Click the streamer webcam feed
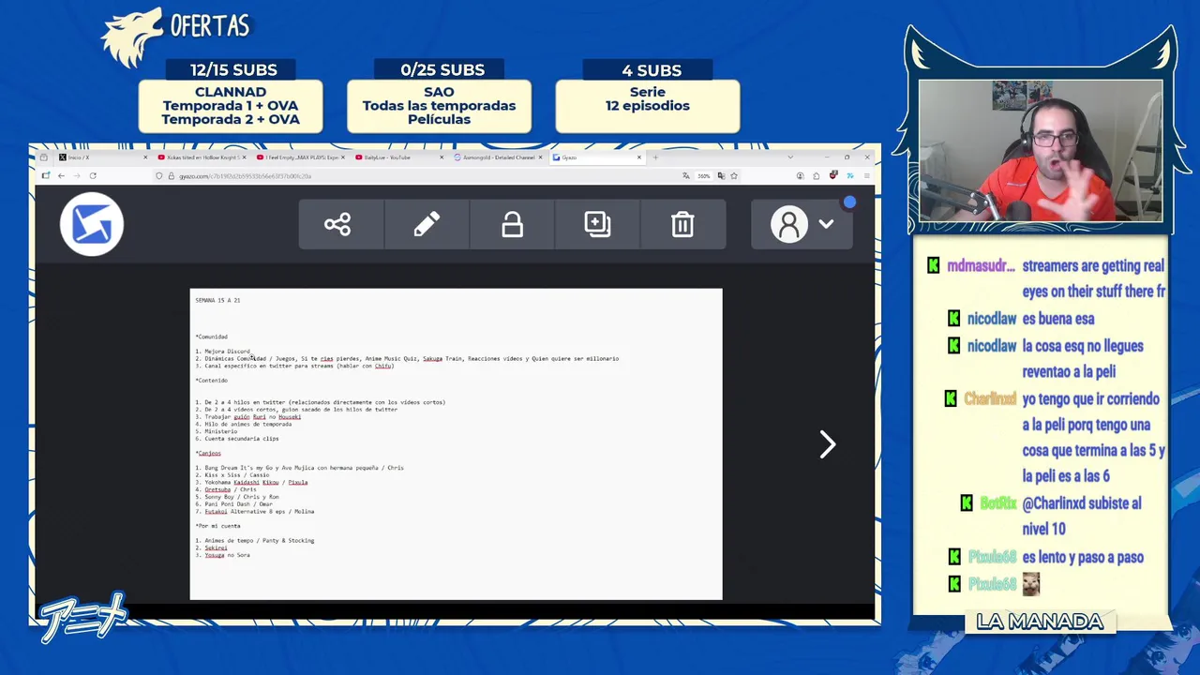This screenshot has height=675, width=1200. coord(1041,151)
